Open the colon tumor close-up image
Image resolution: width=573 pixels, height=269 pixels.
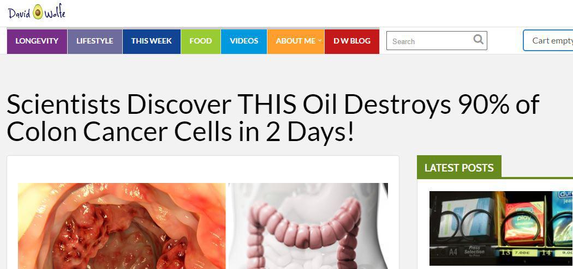coord(122,226)
